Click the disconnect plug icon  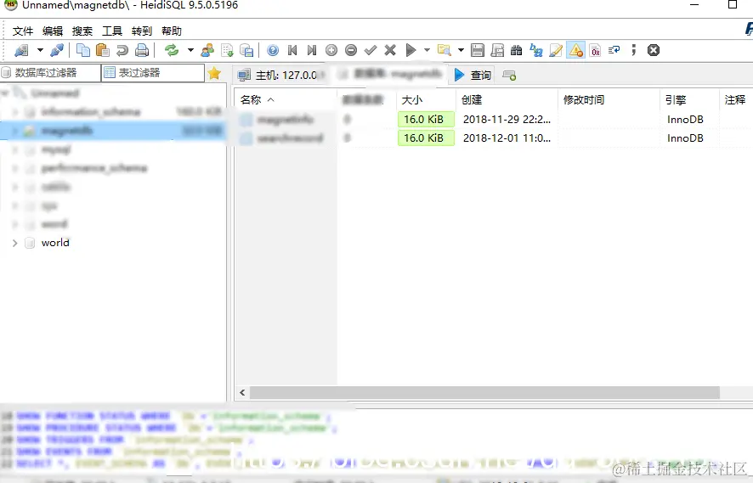point(57,50)
